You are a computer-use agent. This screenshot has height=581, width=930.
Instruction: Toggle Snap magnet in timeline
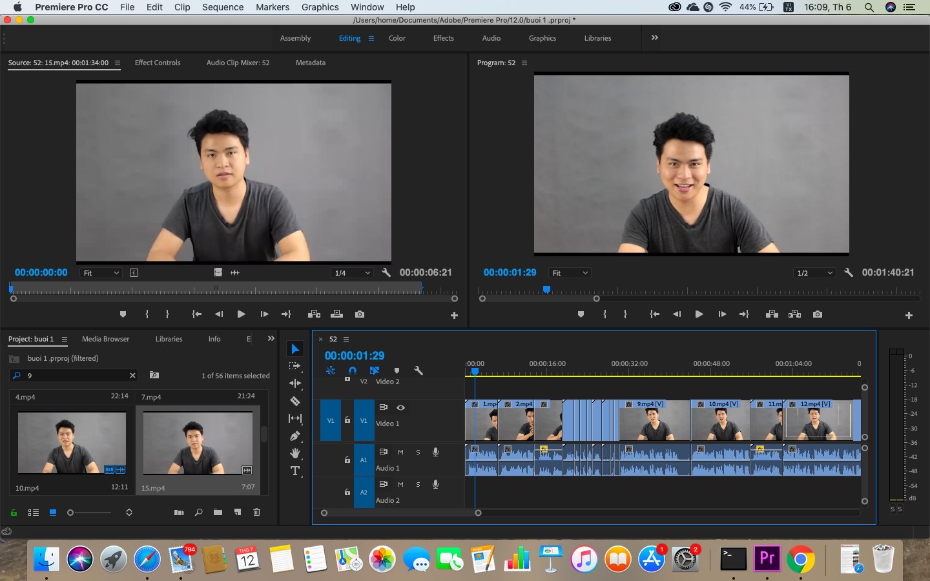point(352,371)
